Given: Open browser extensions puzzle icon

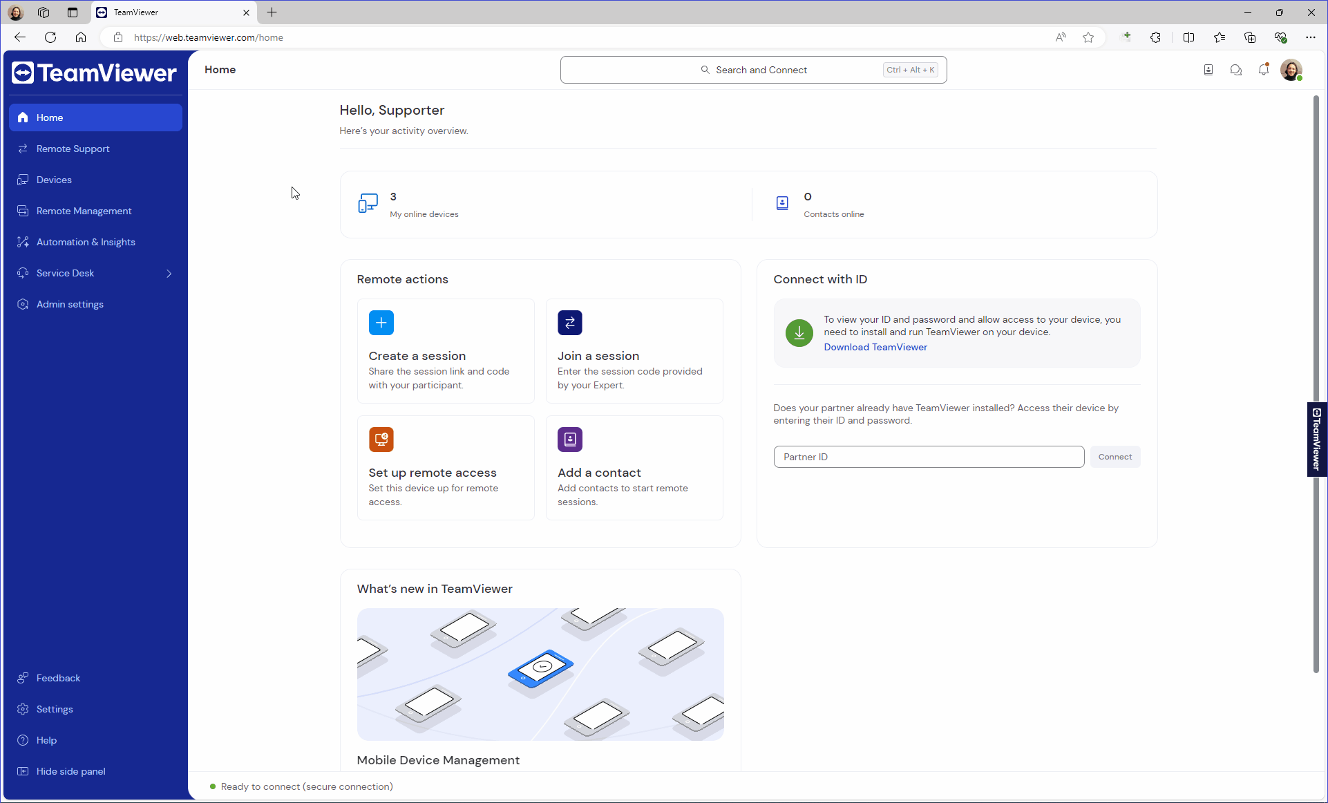Looking at the screenshot, I should click(x=1155, y=37).
